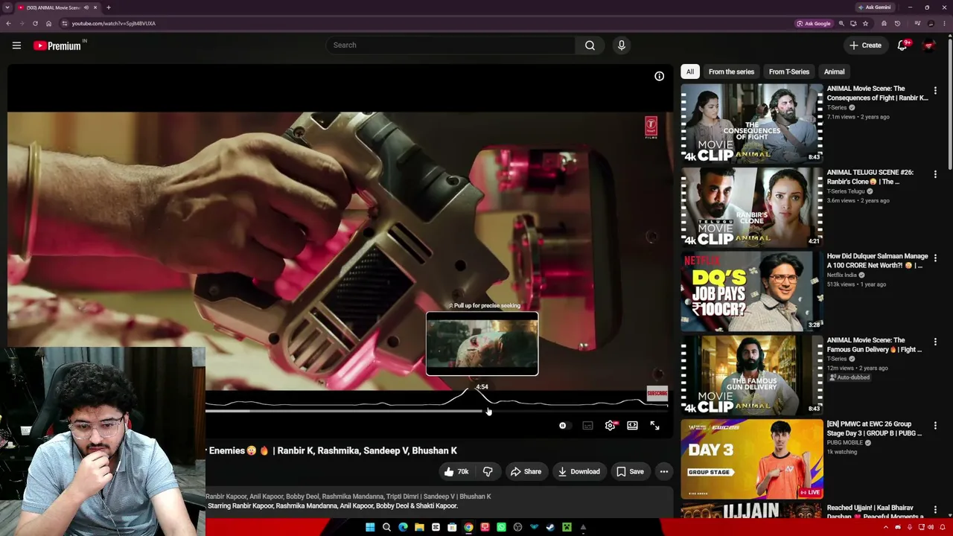Show video info card icon
This screenshot has height=536, width=953.
tap(659, 76)
